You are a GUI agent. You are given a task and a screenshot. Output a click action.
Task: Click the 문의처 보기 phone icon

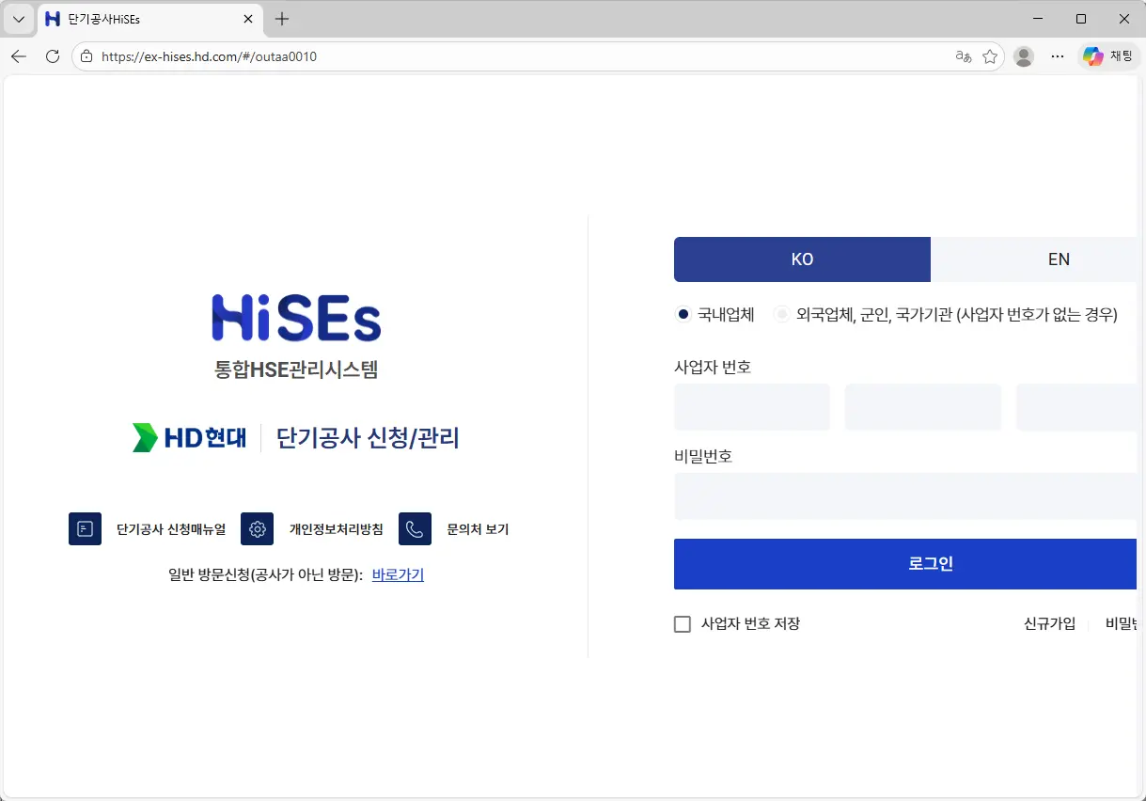(x=415, y=528)
